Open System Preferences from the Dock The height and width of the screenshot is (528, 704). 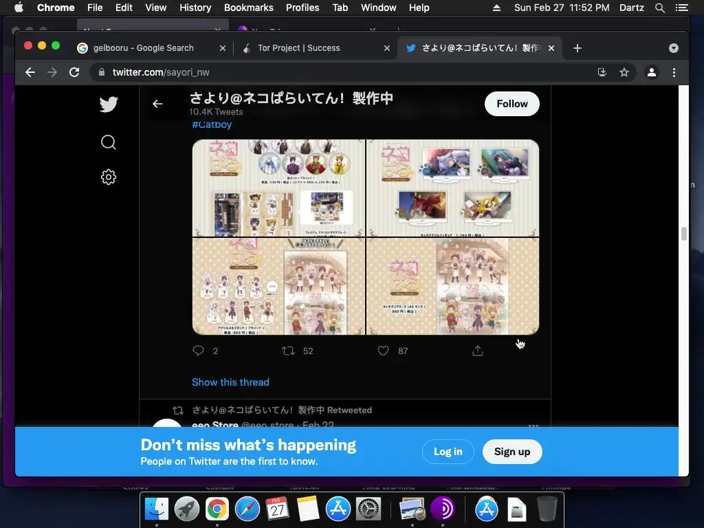coord(368,509)
